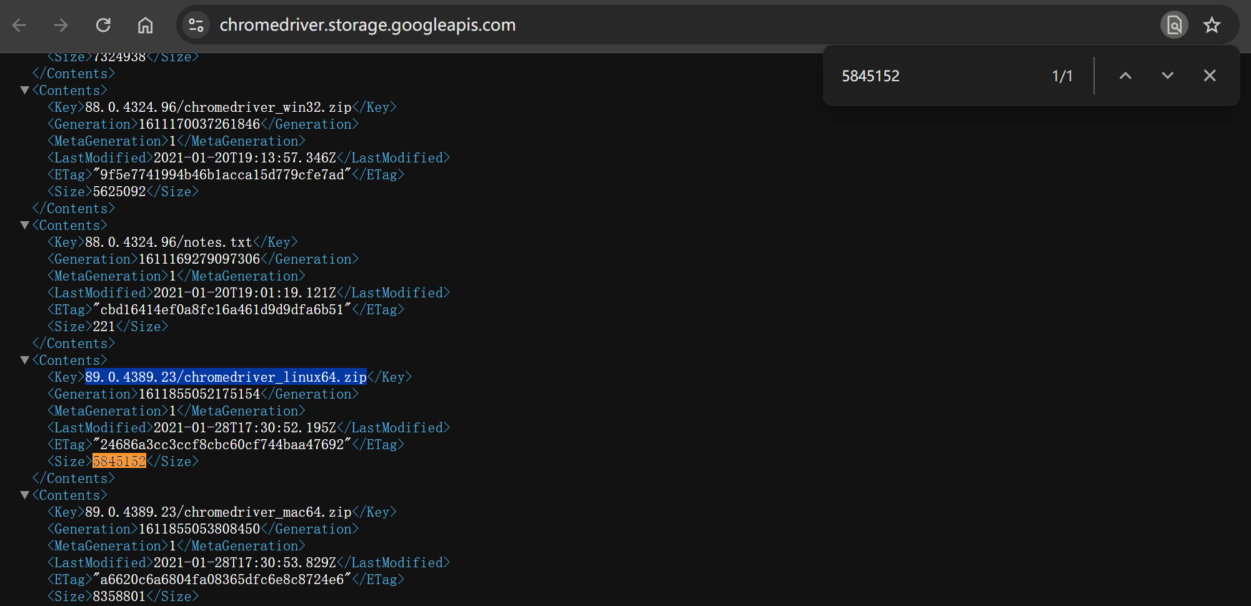Collapse the Contents node for notes.txt
The width and height of the screenshot is (1251, 606).
25,226
